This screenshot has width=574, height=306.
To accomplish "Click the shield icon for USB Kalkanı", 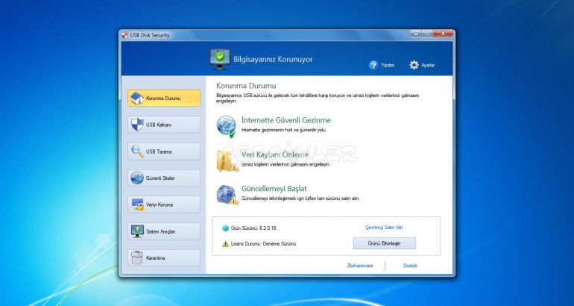I will 137,125.
